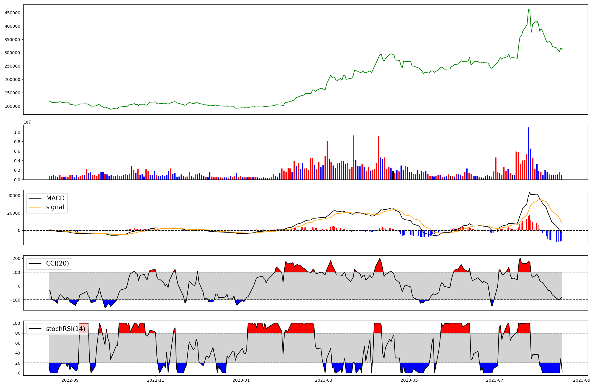Click the 2023-01 x-axis date label
Screen dimensions: 596x387
[241, 380]
